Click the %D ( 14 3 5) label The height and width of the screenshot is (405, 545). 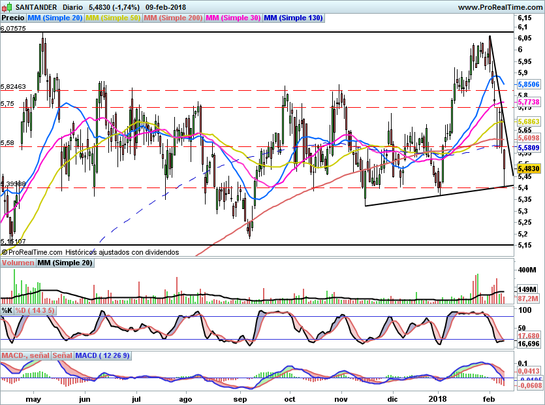35,310
